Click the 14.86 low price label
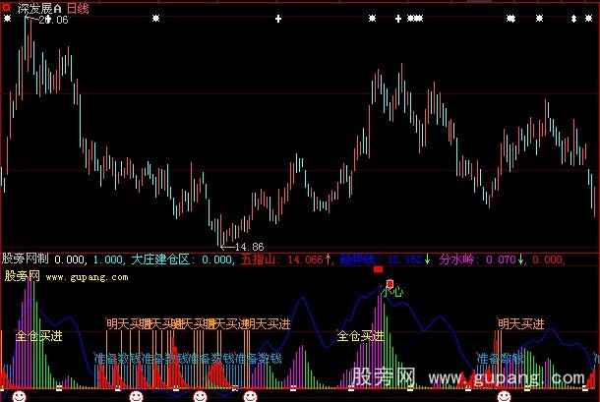600x402 pixels. (249, 247)
